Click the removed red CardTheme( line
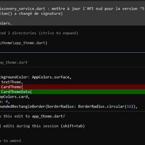145x145 pixels. tap(72, 87)
